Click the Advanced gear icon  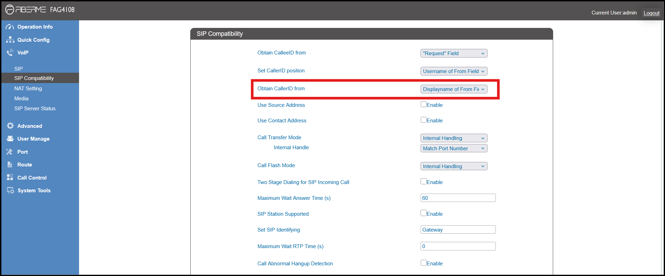pos(10,126)
